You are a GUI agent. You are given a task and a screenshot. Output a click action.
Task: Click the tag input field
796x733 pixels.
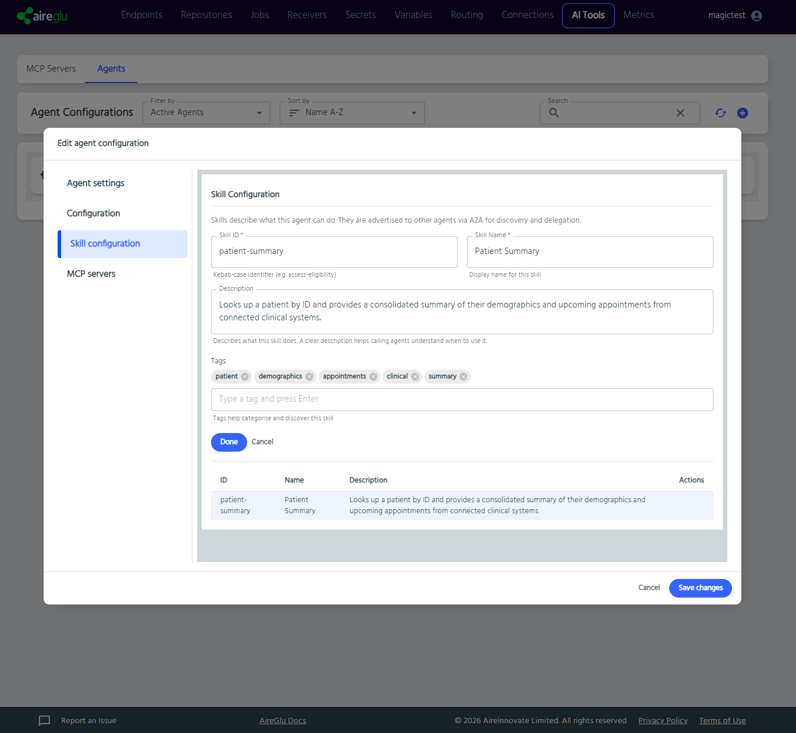[x=462, y=399]
